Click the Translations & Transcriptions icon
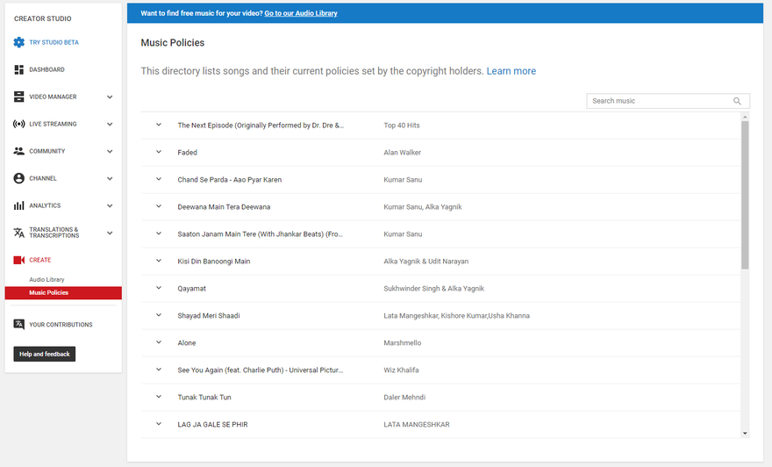 coord(19,233)
